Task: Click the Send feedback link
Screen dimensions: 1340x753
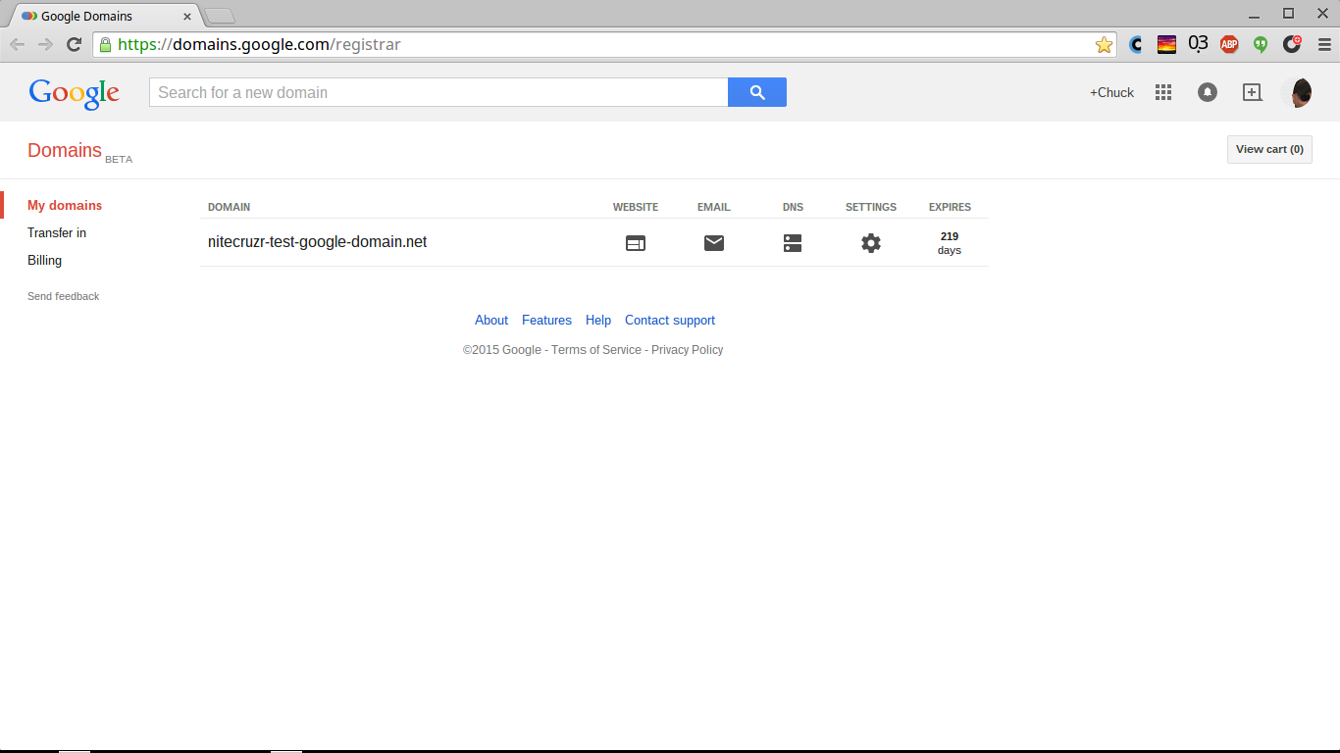Action: (x=64, y=296)
